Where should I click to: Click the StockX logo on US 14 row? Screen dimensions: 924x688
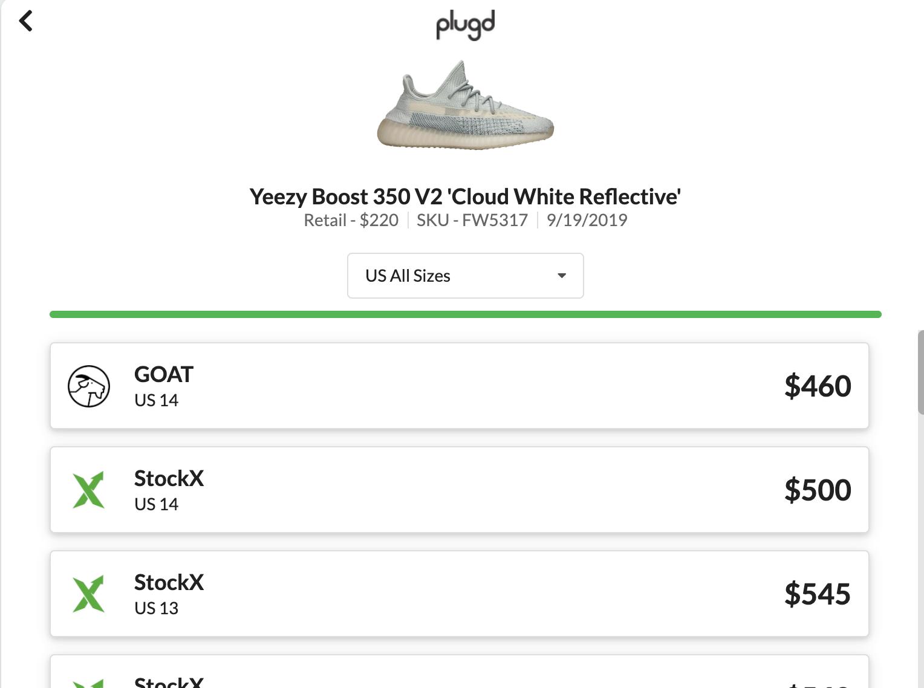point(89,490)
